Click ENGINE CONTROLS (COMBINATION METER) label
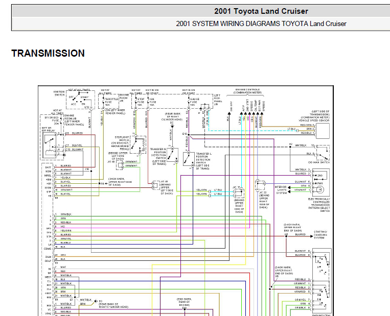Image resolution: width=390 pixels, height=316 pixels. click(247, 91)
